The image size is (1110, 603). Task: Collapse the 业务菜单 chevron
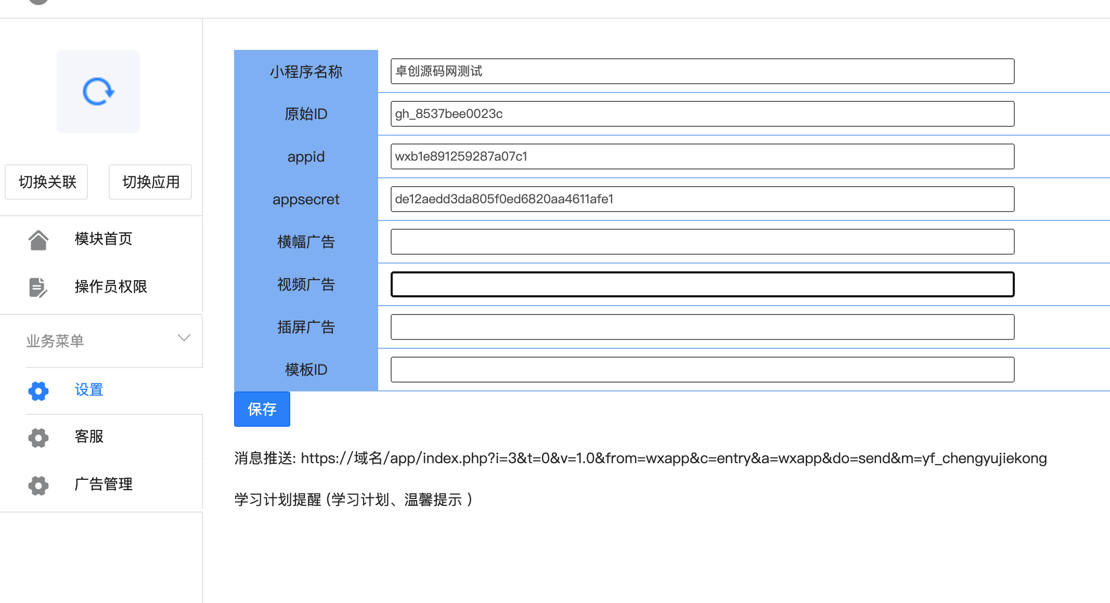(184, 338)
